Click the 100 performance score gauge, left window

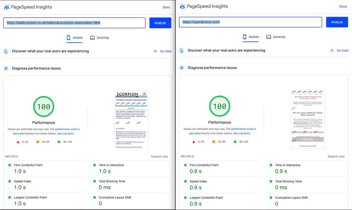tap(44, 106)
